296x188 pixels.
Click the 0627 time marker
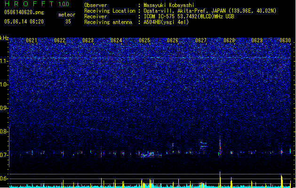(x=201, y=40)
